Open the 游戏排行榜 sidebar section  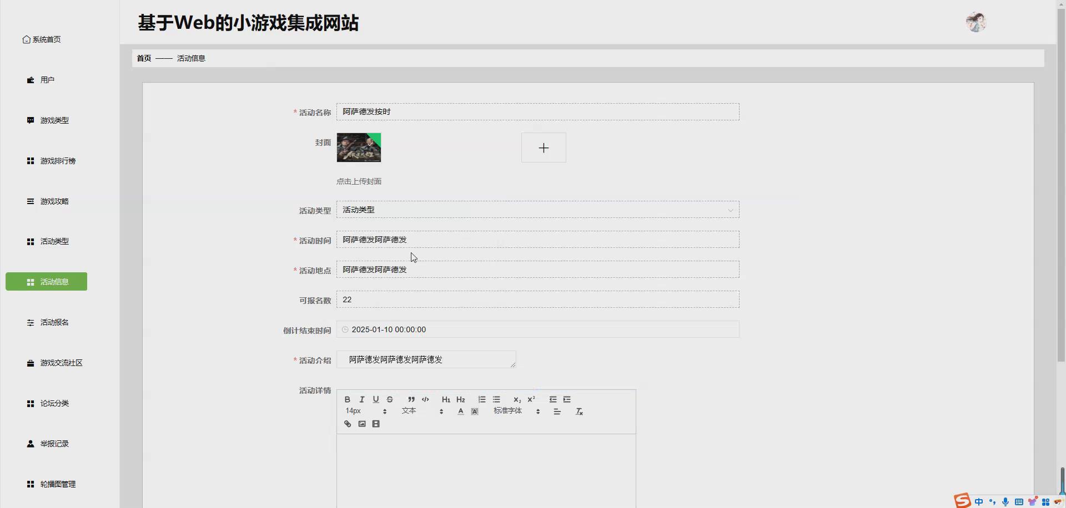click(x=57, y=161)
